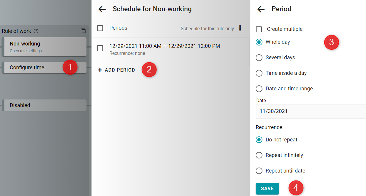Save the period with the SAVE button

pyautogui.click(x=267, y=188)
